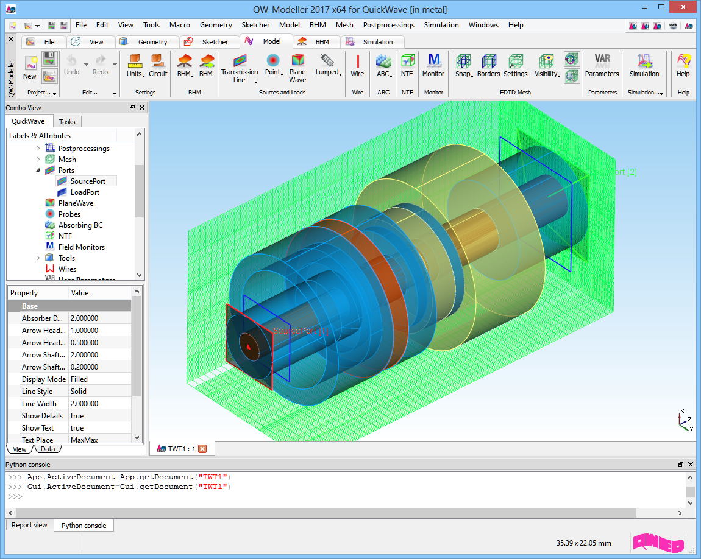Switch to the Data tab
701x559 pixels.
[x=48, y=449]
